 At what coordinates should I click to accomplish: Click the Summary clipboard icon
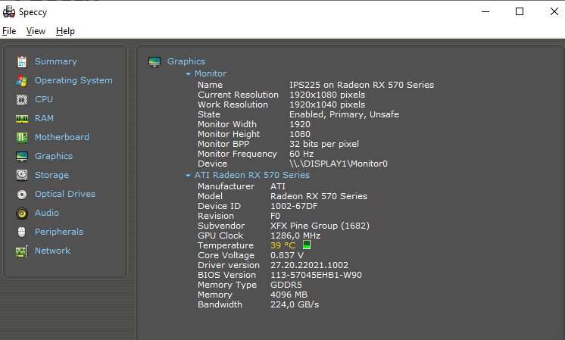pyautogui.click(x=22, y=61)
